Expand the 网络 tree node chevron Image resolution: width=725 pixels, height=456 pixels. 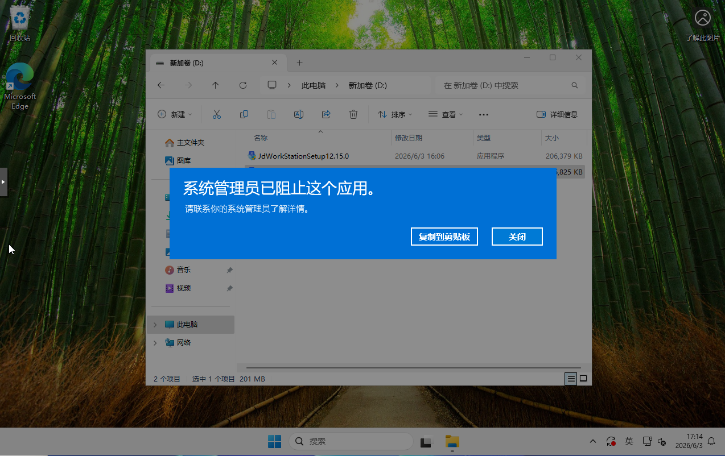click(x=155, y=343)
